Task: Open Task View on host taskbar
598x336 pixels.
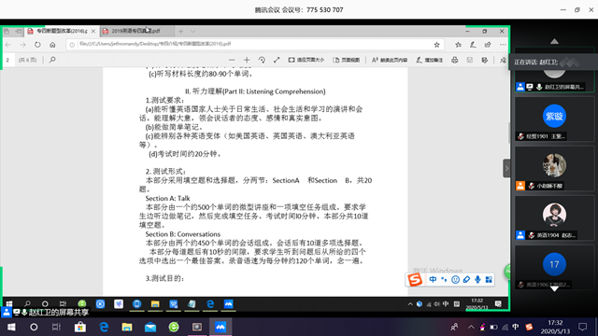Action: [56, 328]
